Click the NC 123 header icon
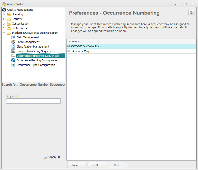Viewport: 198px width, 170px height. [x=191, y=13]
